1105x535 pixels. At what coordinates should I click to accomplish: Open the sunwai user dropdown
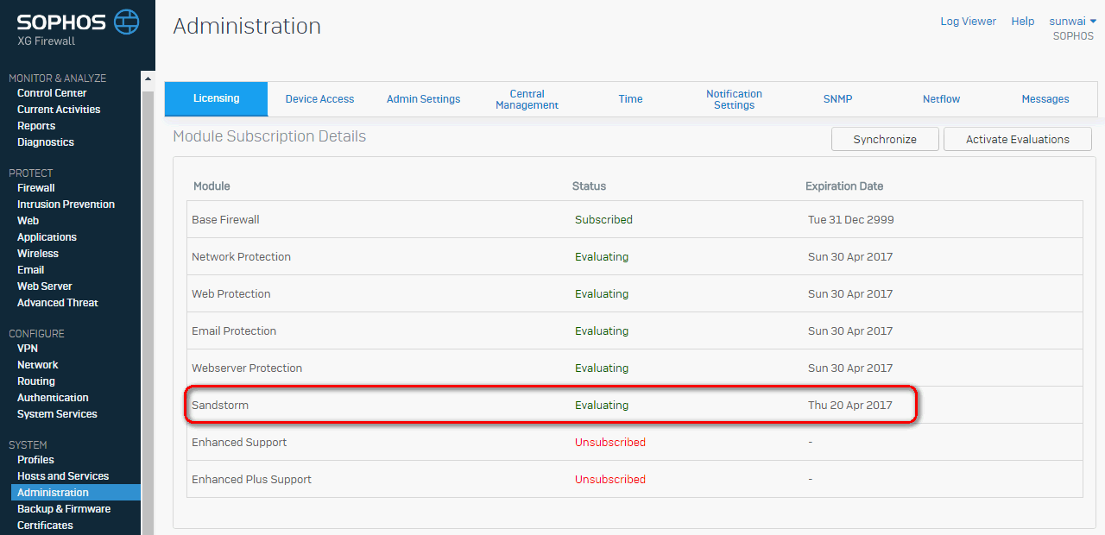click(1072, 22)
